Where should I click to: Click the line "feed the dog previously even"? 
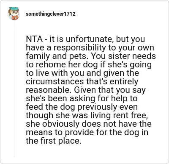click(x=82, y=107)
